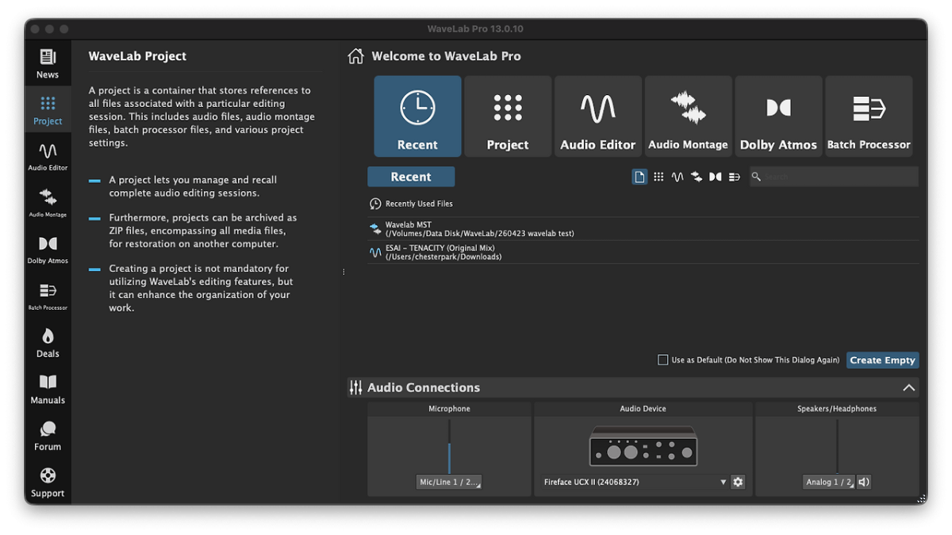Select the Project tile tab
Viewport: 952px width, 535px height.
click(508, 117)
